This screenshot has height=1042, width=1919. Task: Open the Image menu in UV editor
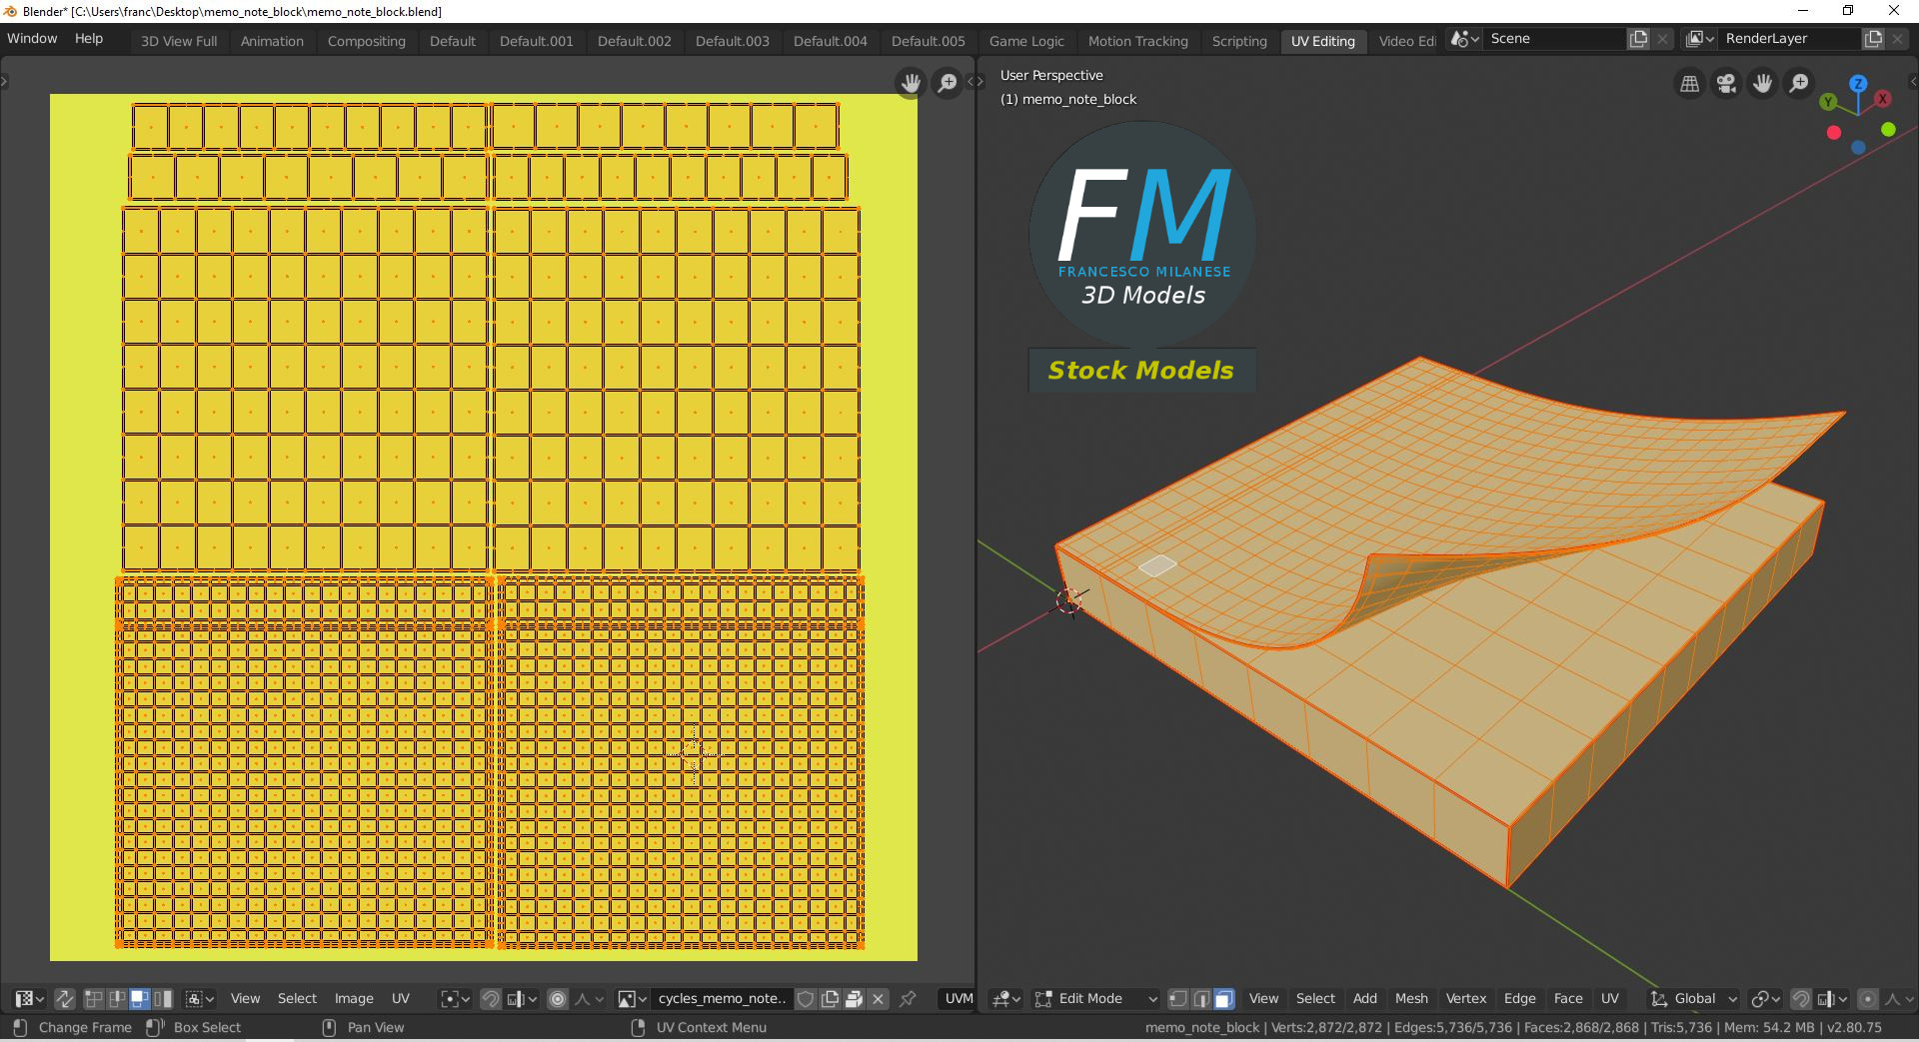354,998
